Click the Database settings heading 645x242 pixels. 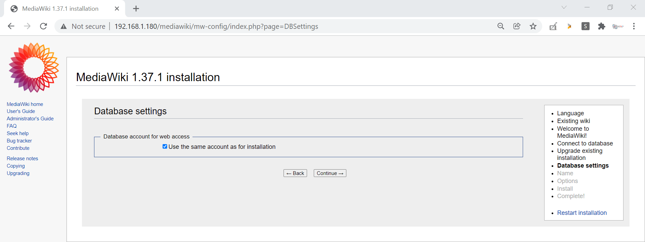coord(130,111)
